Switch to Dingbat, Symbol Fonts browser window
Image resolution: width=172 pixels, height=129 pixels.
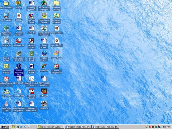[78, 127]
